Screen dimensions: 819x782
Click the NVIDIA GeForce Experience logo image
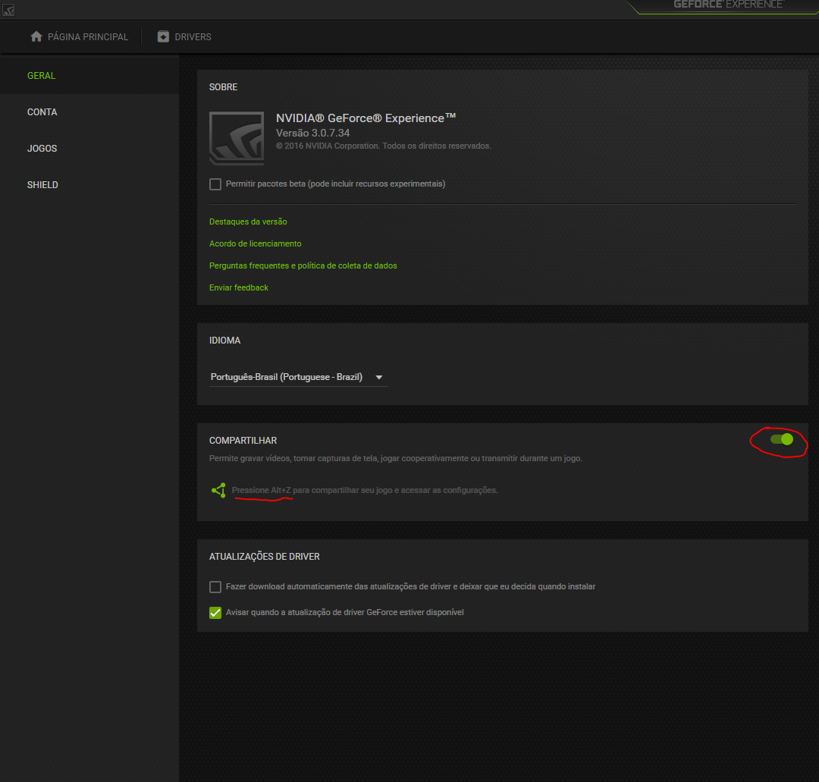(237, 138)
